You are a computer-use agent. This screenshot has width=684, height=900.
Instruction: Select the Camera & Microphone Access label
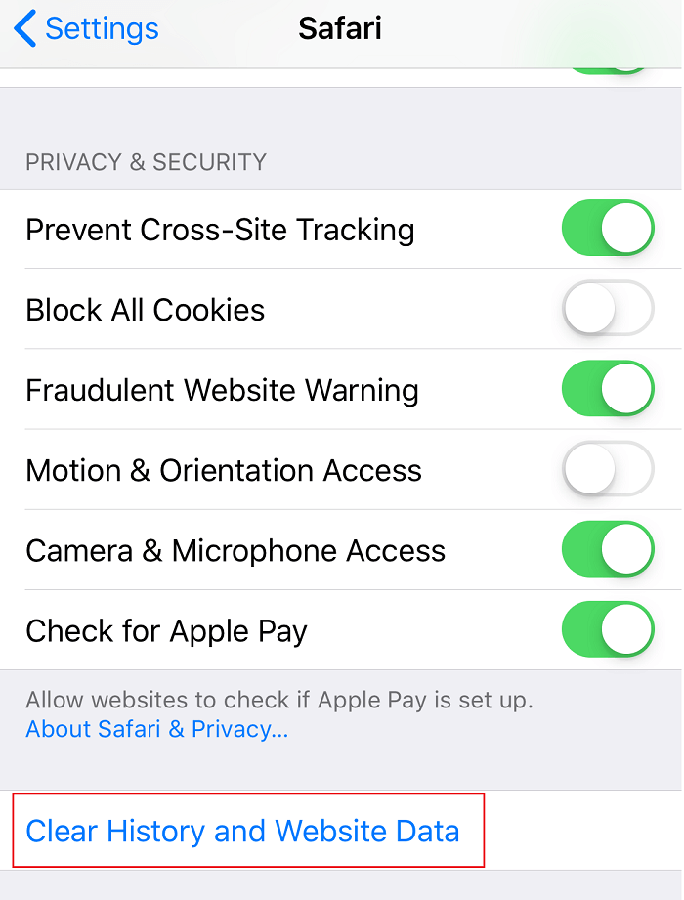[x=235, y=551]
